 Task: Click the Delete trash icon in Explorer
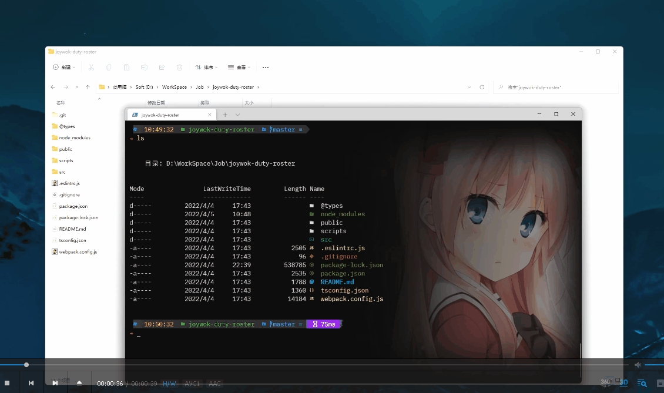point(179,67)
